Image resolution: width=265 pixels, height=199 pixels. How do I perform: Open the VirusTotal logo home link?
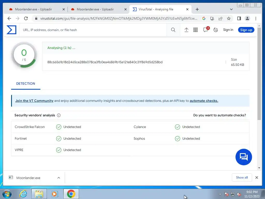(x=11, y=30)
